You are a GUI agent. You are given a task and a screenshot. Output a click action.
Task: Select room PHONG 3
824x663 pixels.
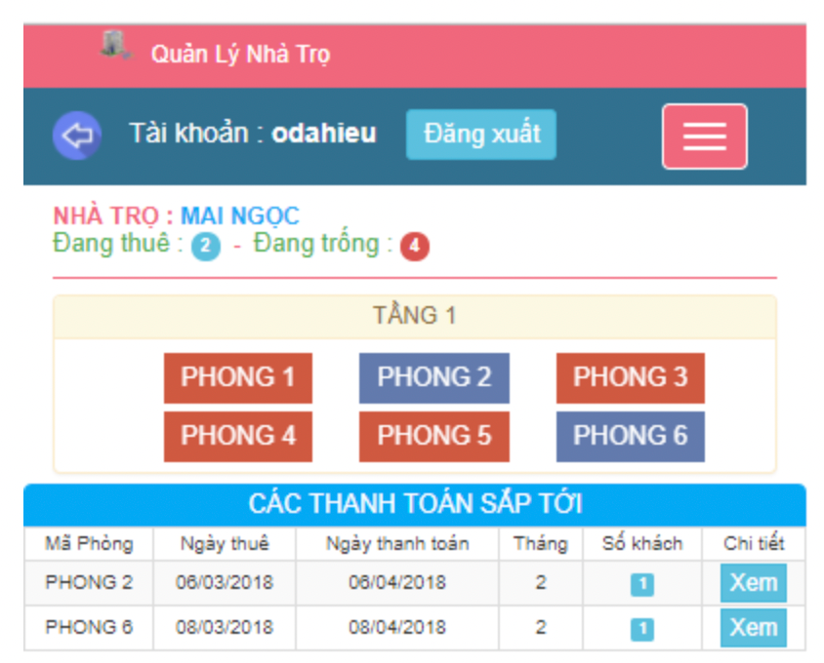click(630, 377)
